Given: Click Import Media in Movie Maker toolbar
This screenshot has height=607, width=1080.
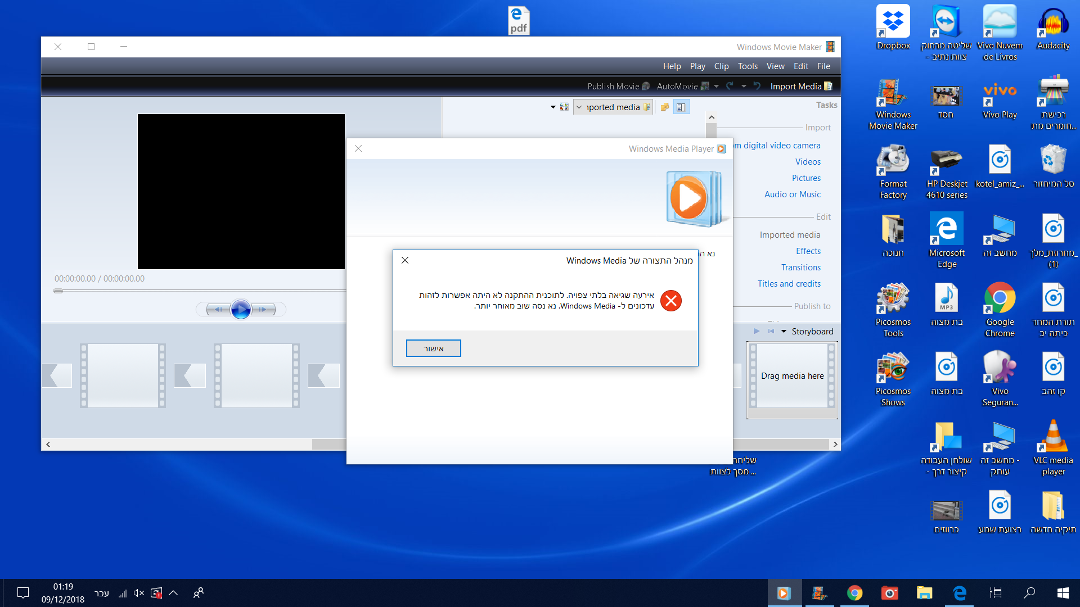Looking at the screenshot, I should tap(801, 86).
